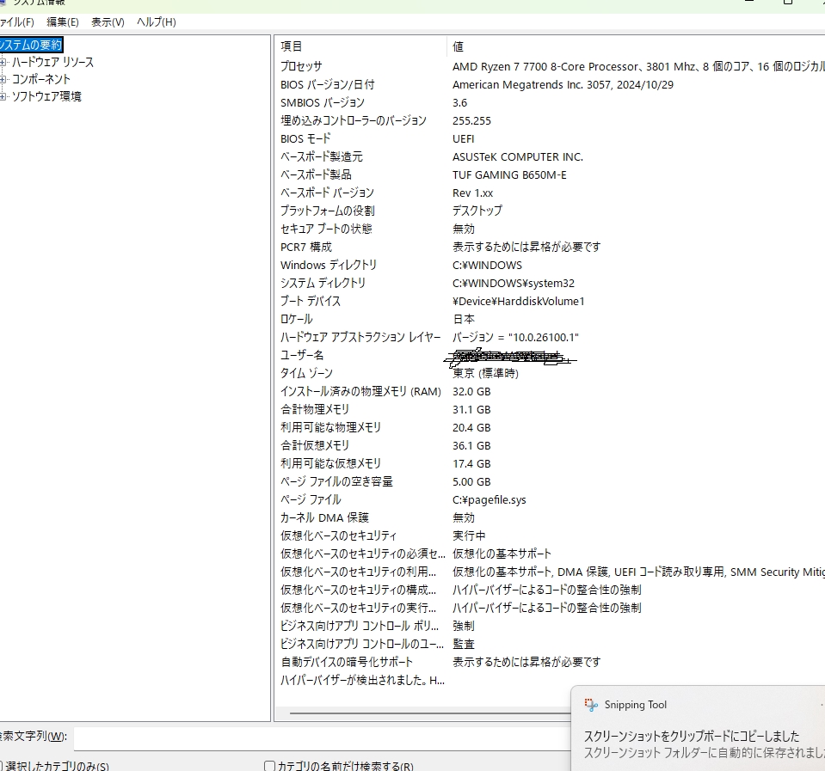Screen dimensions: 825x771
Task: Open the ファイル(F) menu
Action: coord(16,22)
